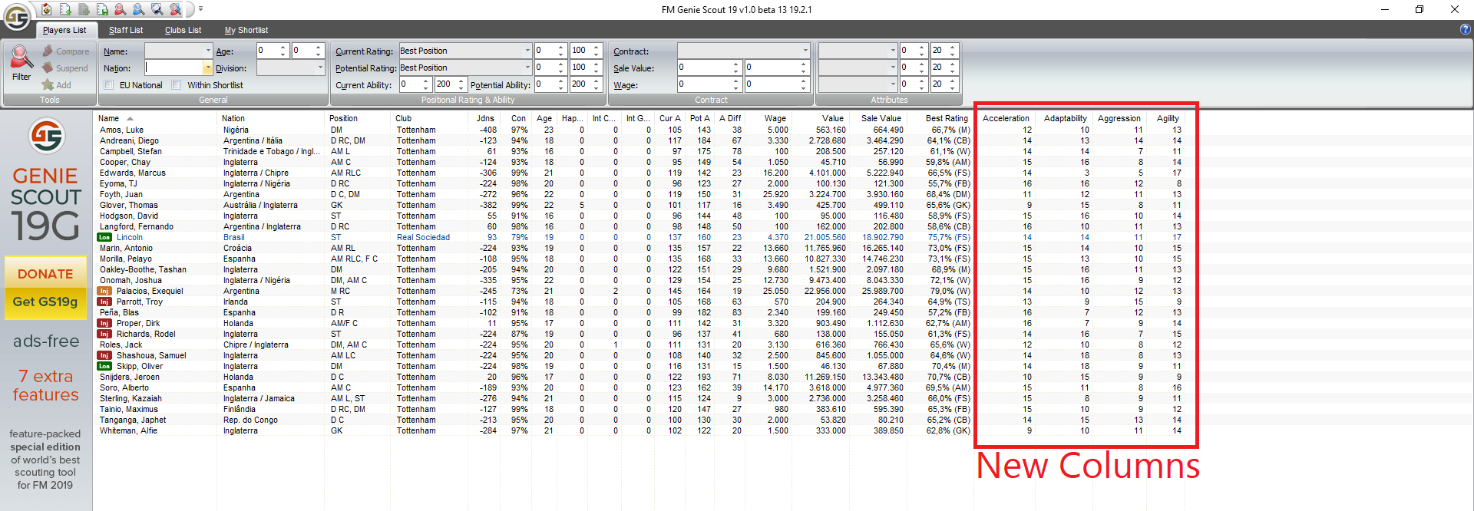The image size is (1474, 511).
Task: Click the DONATE button in sidebar
Action: pos(45,274)
